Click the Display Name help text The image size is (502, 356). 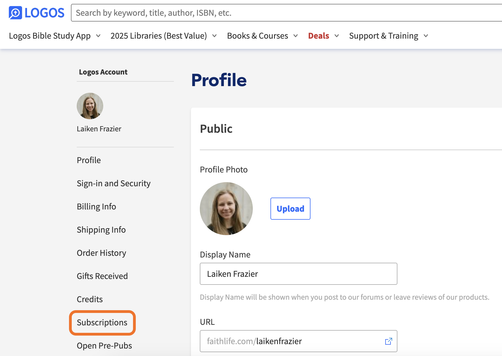click(x=344, y=297)
